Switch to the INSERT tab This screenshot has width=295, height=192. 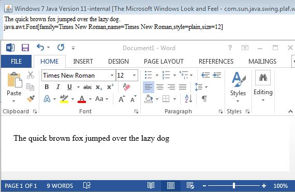tap(83, 61)
